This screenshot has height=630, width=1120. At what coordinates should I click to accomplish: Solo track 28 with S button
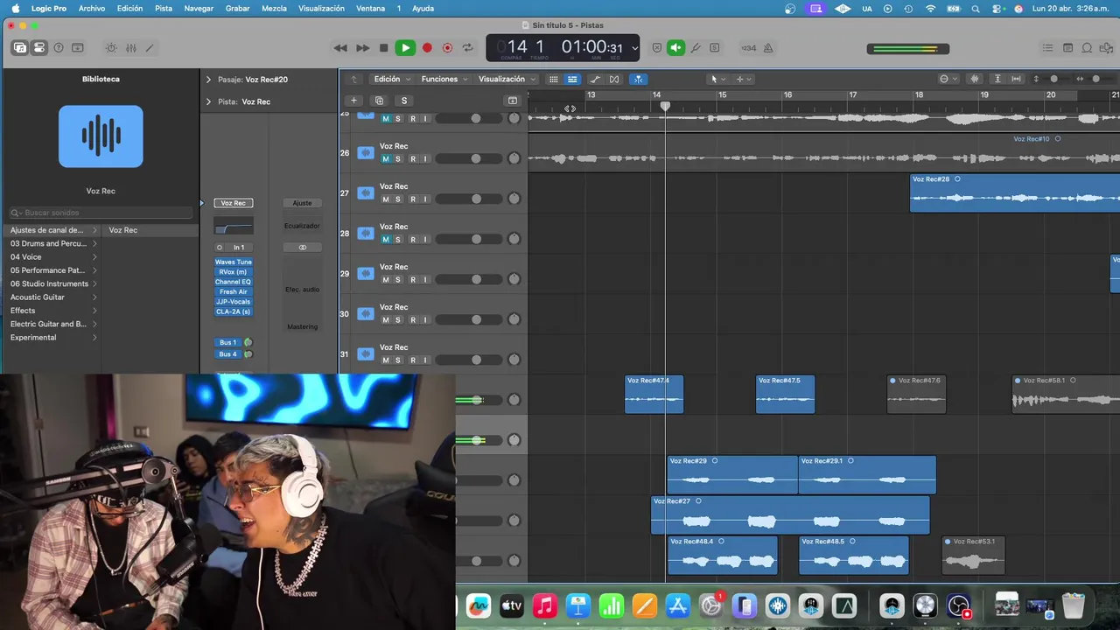point(398,239)
